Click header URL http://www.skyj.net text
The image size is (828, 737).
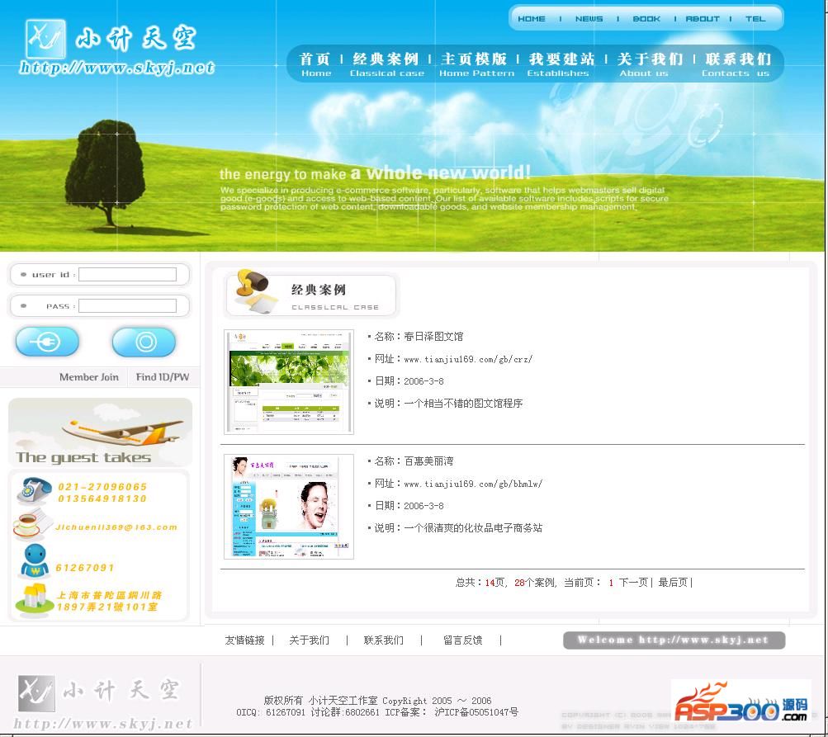tap(116, 69)
